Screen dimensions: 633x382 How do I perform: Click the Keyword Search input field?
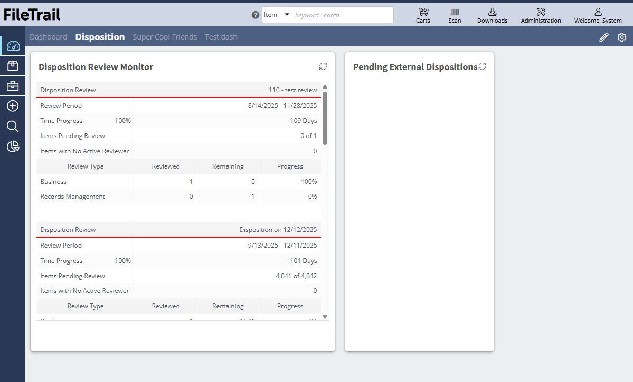click(x=342, y=15)
